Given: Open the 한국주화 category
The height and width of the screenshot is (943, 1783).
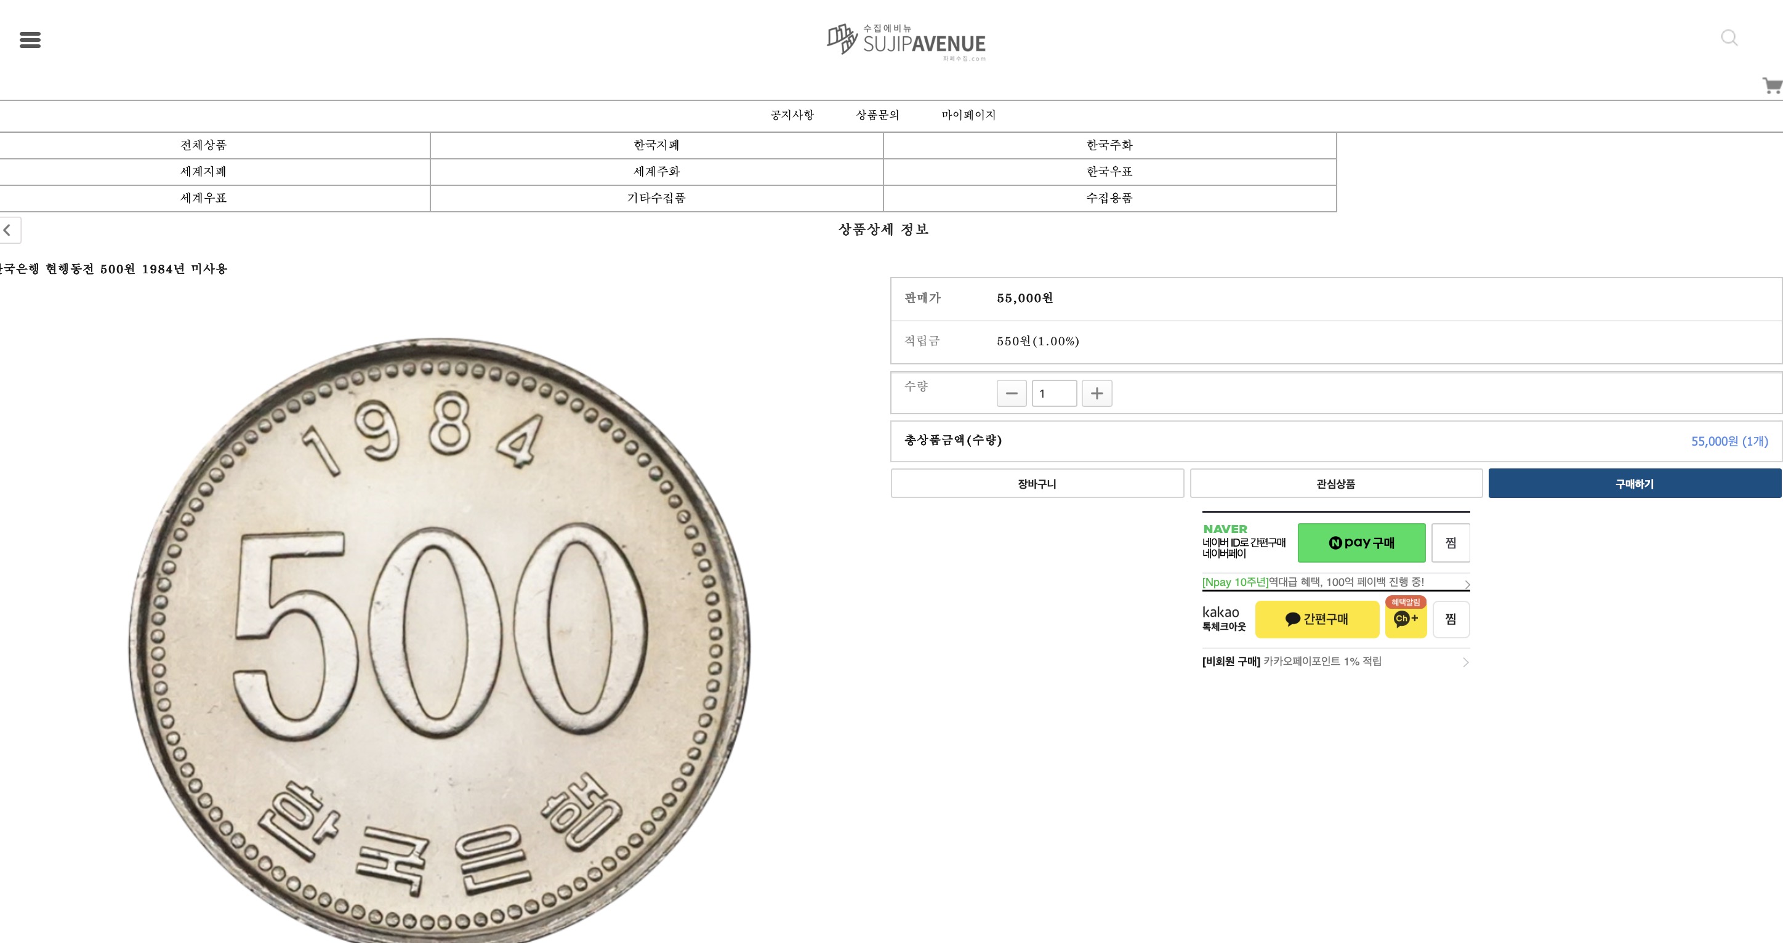Looking at the screenshot, I should coord(1109,145).
